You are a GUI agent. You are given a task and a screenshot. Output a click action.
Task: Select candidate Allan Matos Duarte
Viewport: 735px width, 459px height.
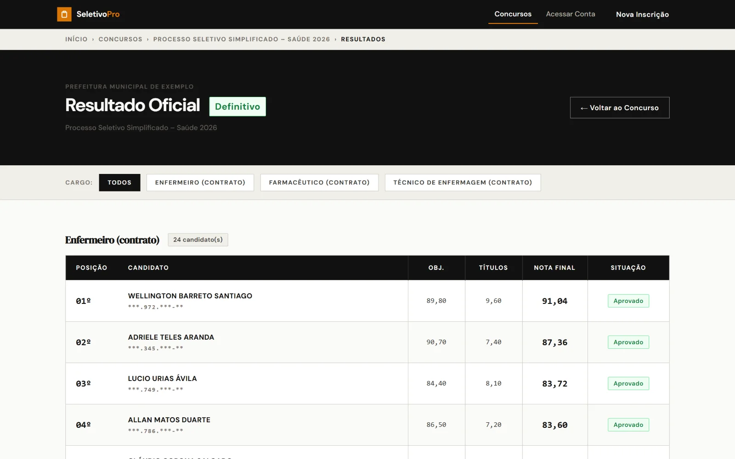(x=169, y=420)
